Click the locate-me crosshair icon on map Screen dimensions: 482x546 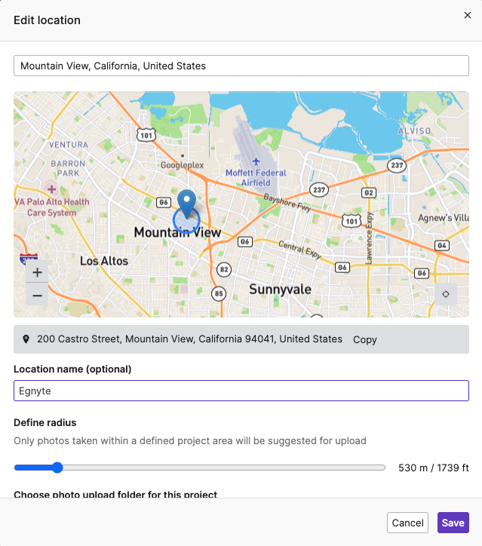446,294
